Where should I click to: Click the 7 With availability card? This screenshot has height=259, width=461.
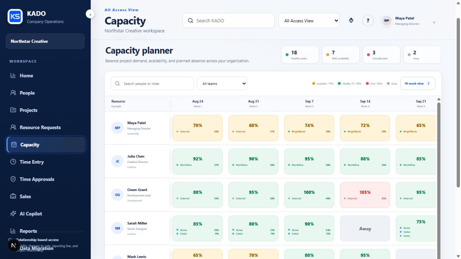pos(341,55)
